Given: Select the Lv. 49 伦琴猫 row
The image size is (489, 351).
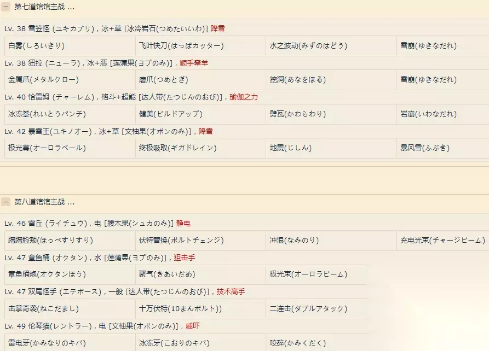Looking at the screenshot, I should [x=102, y=326].
